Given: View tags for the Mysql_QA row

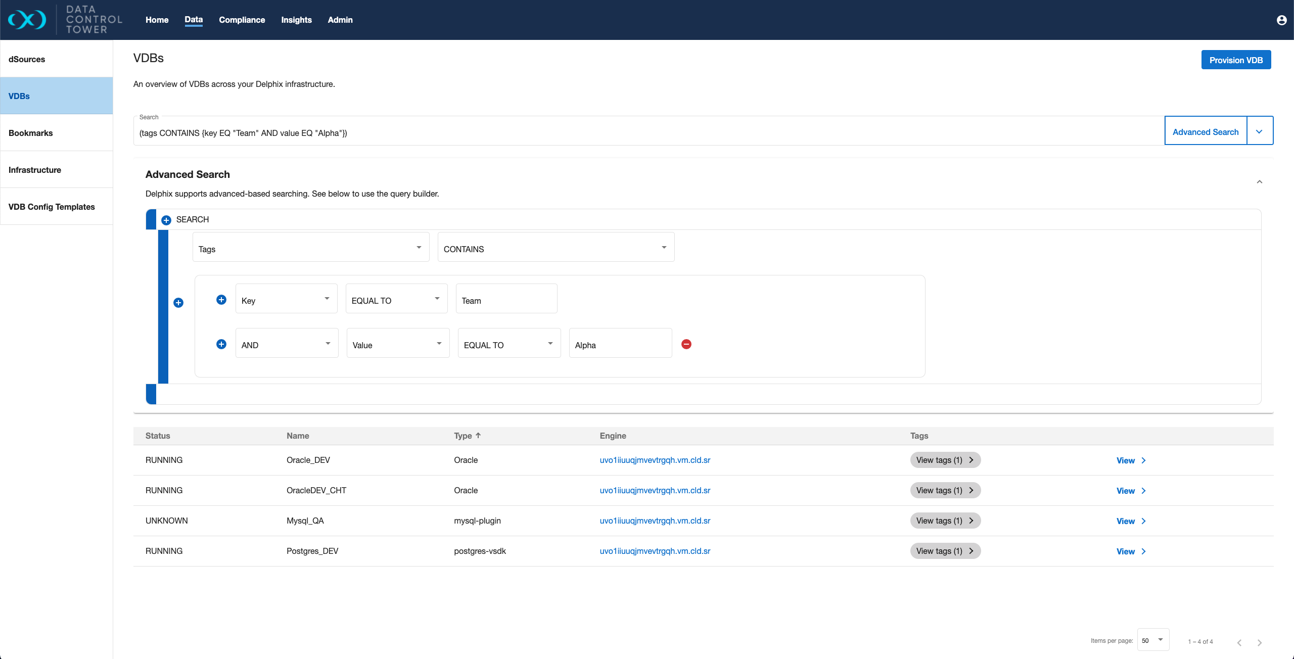Looking at the screenshot, I should pos(945,521).
